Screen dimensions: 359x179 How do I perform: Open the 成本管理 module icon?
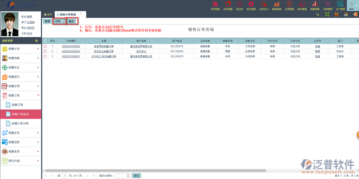(x=228, y=6)
